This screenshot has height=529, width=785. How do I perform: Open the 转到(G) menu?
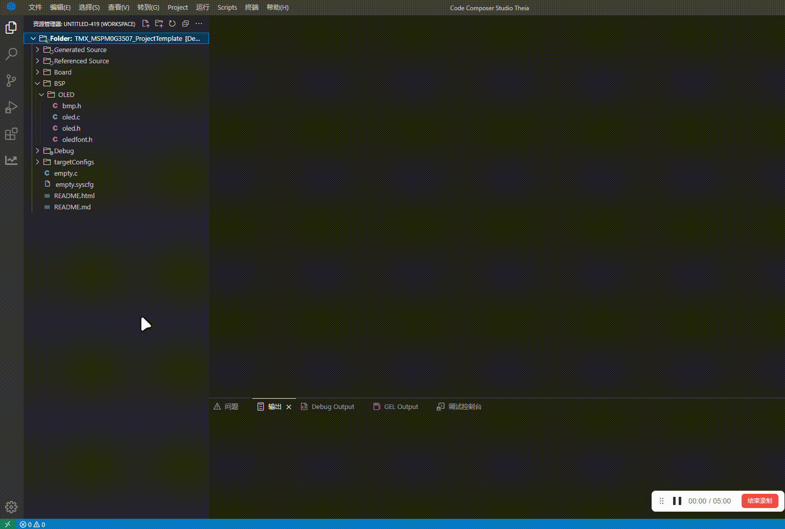[x=148, y=7]
